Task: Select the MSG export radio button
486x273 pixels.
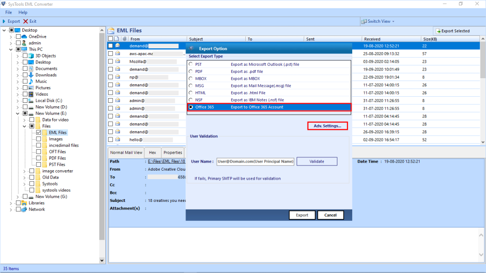Action: pos(191,86)
